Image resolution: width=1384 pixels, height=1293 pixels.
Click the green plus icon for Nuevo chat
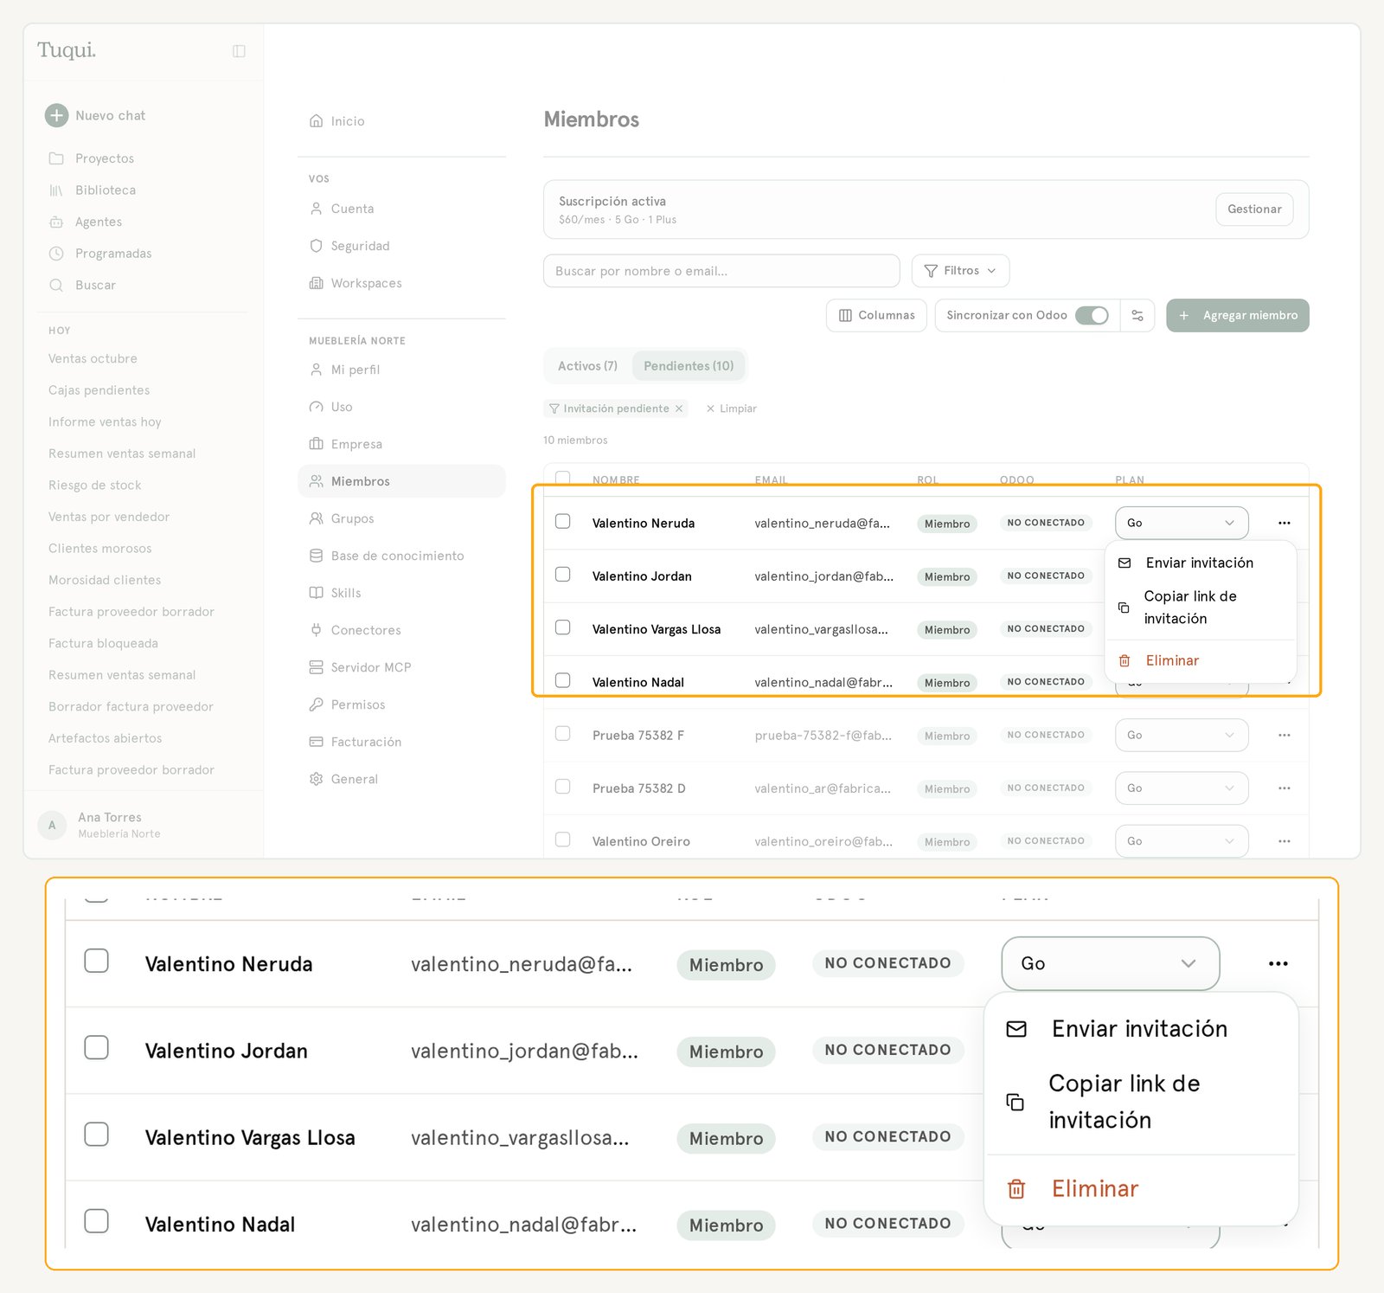[x=56, y=115]
